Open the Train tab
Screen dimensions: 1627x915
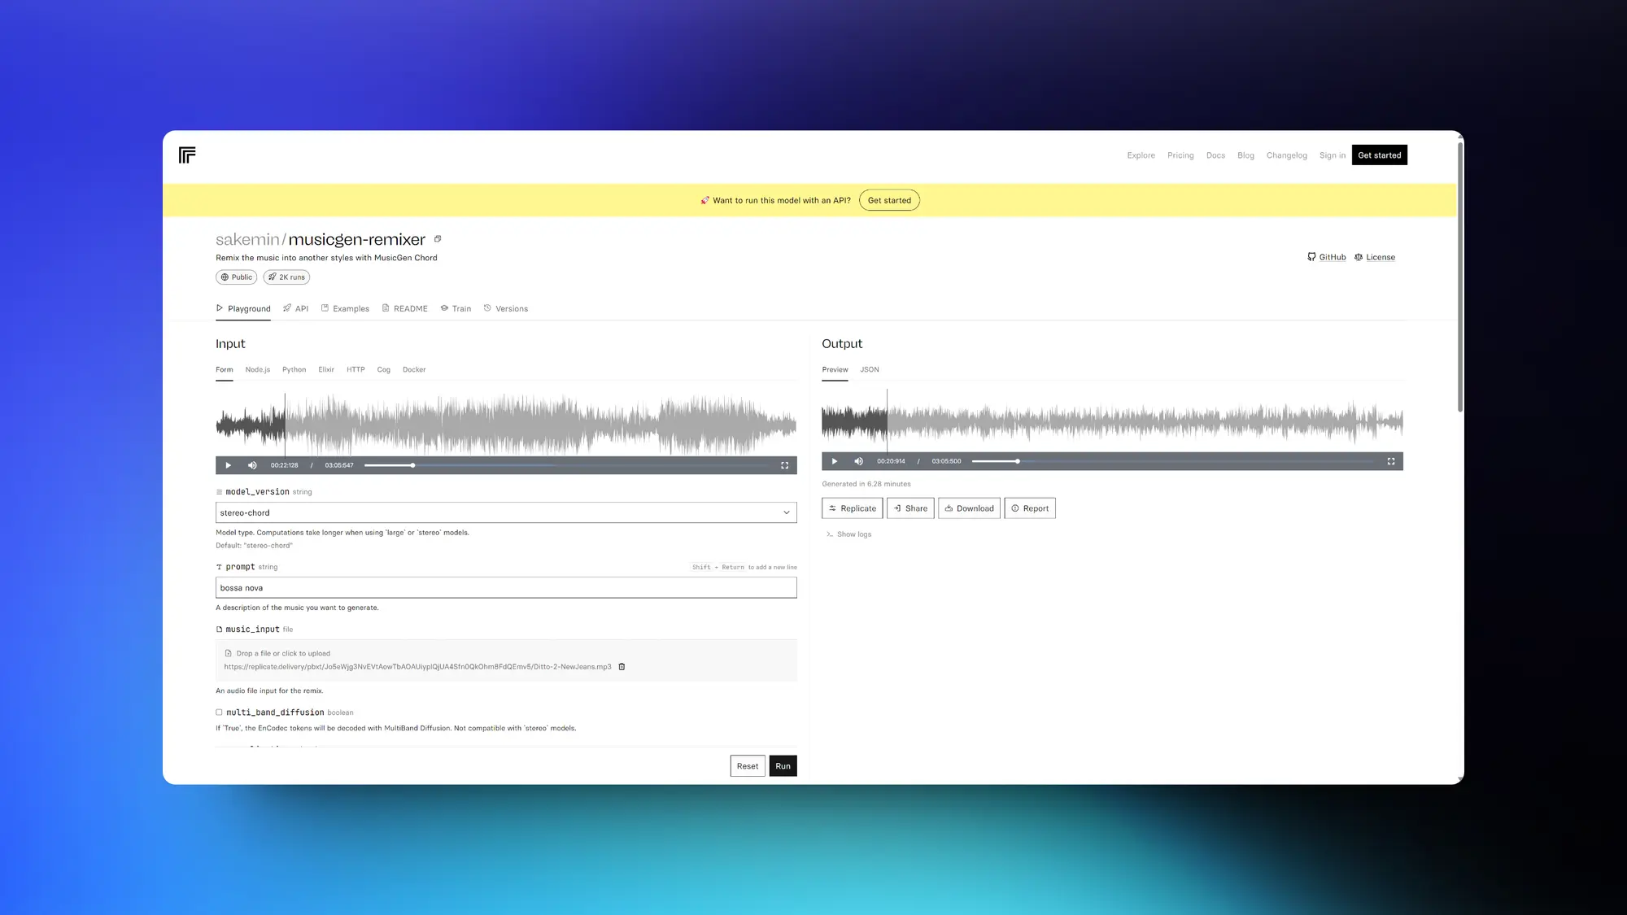click(456, 309)
